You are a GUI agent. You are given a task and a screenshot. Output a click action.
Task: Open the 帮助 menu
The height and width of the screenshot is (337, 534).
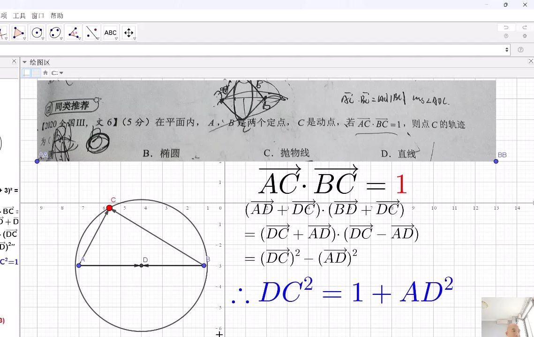tap(57, 15)
